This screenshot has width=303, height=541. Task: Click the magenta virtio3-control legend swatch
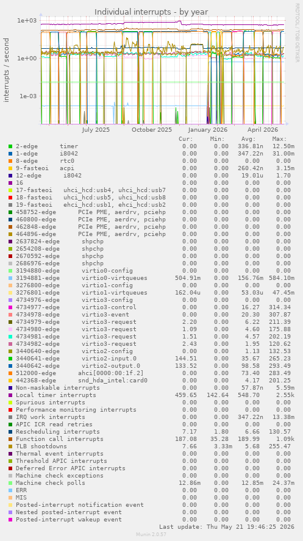[10, 307]
